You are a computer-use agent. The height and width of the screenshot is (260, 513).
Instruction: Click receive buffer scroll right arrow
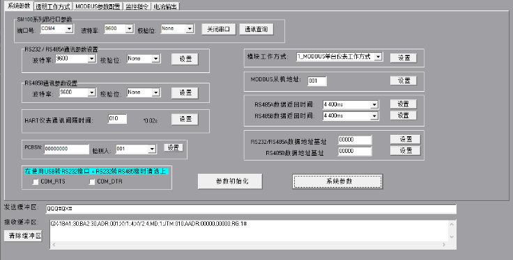pyautogui.click(x=444, y=245)
